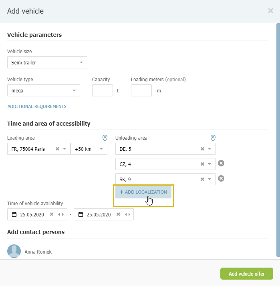Select Anna Romek contact avatar
The image size is (280, 286).
click(14, 251)
